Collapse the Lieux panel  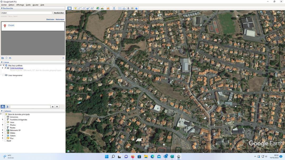click(x=2, y=62)
